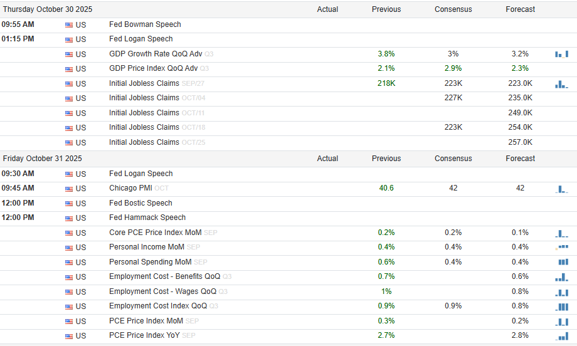The width and height of the screenshot is (577, 346).
Task: Click the Forecast column header for Thursday
Action: tap(521, 9)
